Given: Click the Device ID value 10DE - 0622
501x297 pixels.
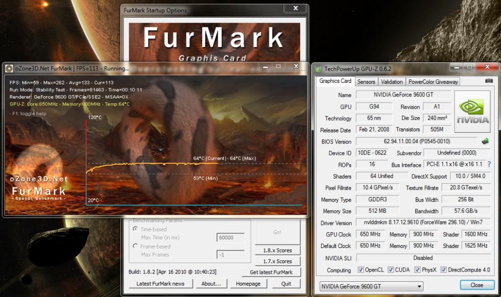Looking at the screenshot, I should coord(372,153).
